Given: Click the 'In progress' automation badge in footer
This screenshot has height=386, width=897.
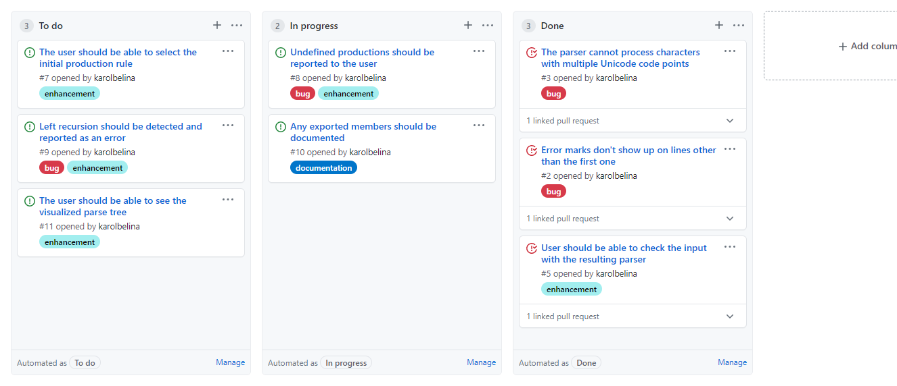Looking at the screenshot, I should tap(346, 363).
